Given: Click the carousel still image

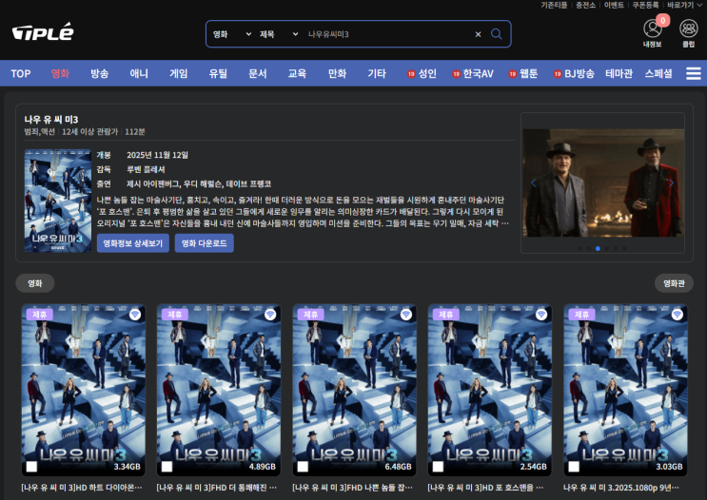Looking at the screenshot, I should (x=603, y=183).
